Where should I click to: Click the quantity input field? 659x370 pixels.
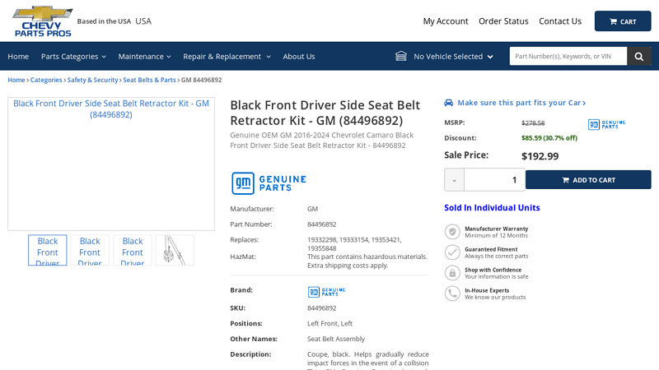pos(494,180)
